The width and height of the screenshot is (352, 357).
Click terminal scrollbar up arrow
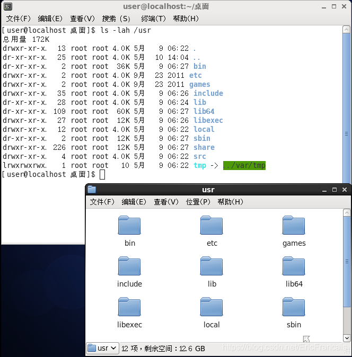346,30
